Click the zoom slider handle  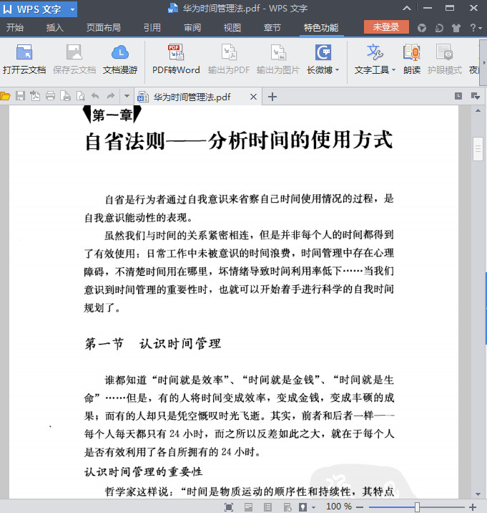click(417, 507)
